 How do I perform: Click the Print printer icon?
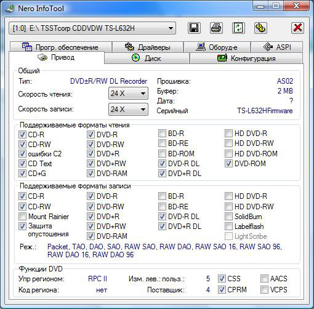click(x=216, y=28)
